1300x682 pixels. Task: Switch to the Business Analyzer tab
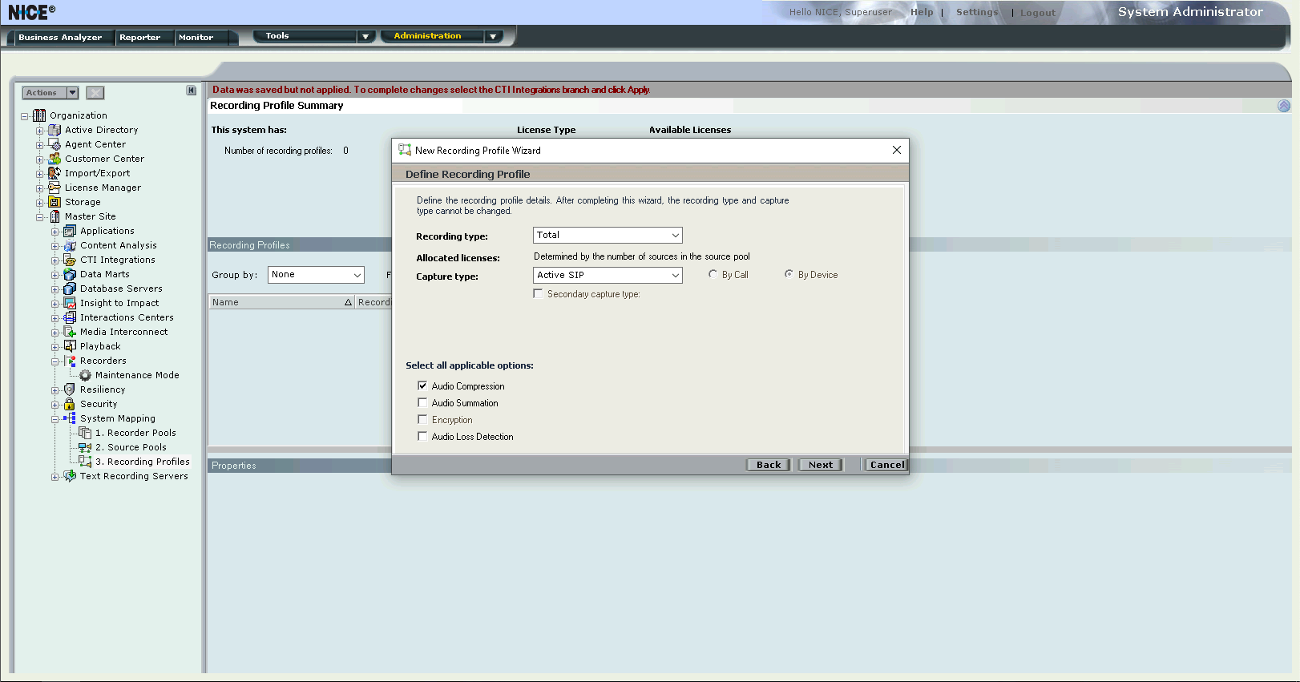60,38
